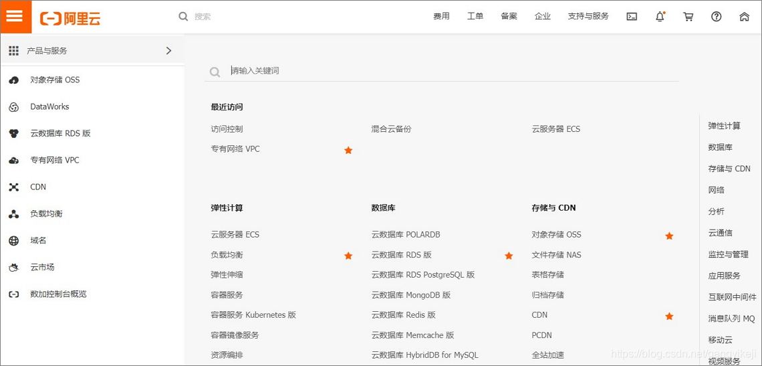Open 云数据库 RDS PostgreSQL 版 link
The image size is (762, 366).
pyautogui.click(x=423, y=274)
